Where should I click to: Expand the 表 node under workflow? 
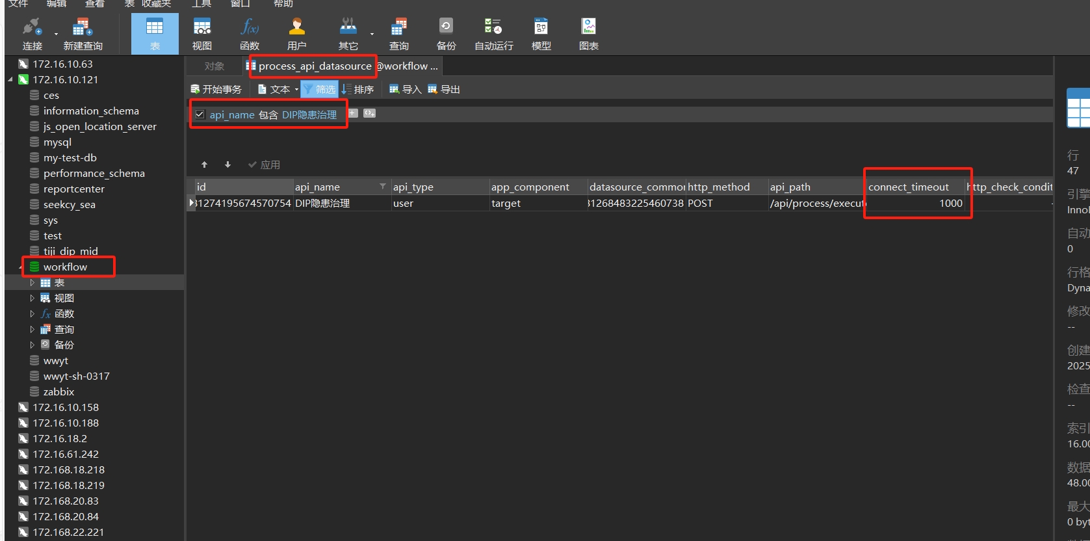point(32,282)
